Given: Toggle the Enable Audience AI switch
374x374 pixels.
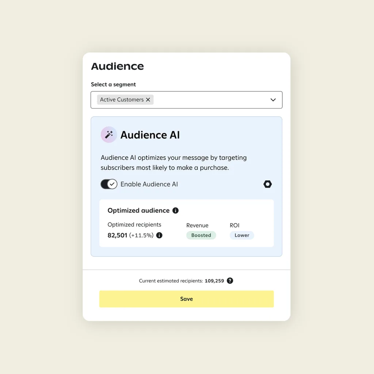Looking at the screenshot, I should point(109,184).
